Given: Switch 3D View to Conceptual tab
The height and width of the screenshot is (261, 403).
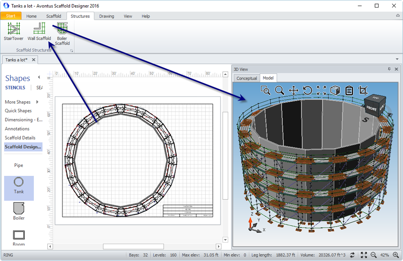Looking at the screenshot, I should pyautogui.click(x=246, y=78).
